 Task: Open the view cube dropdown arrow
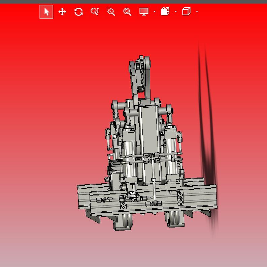[x=197, y=11]
